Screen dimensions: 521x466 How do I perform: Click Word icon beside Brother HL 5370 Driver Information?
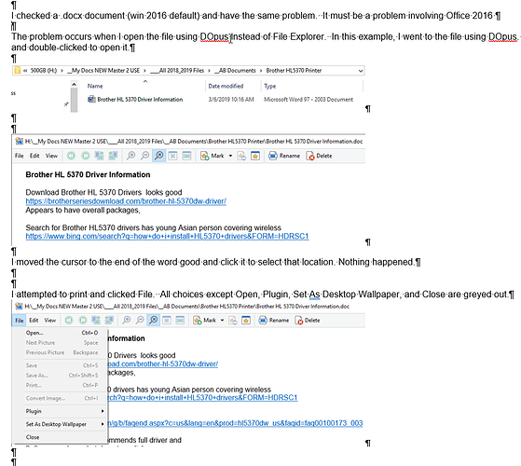91,99
